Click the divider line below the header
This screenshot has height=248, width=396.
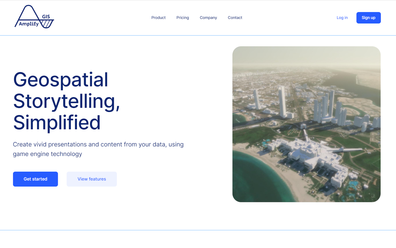pos(198,35)
